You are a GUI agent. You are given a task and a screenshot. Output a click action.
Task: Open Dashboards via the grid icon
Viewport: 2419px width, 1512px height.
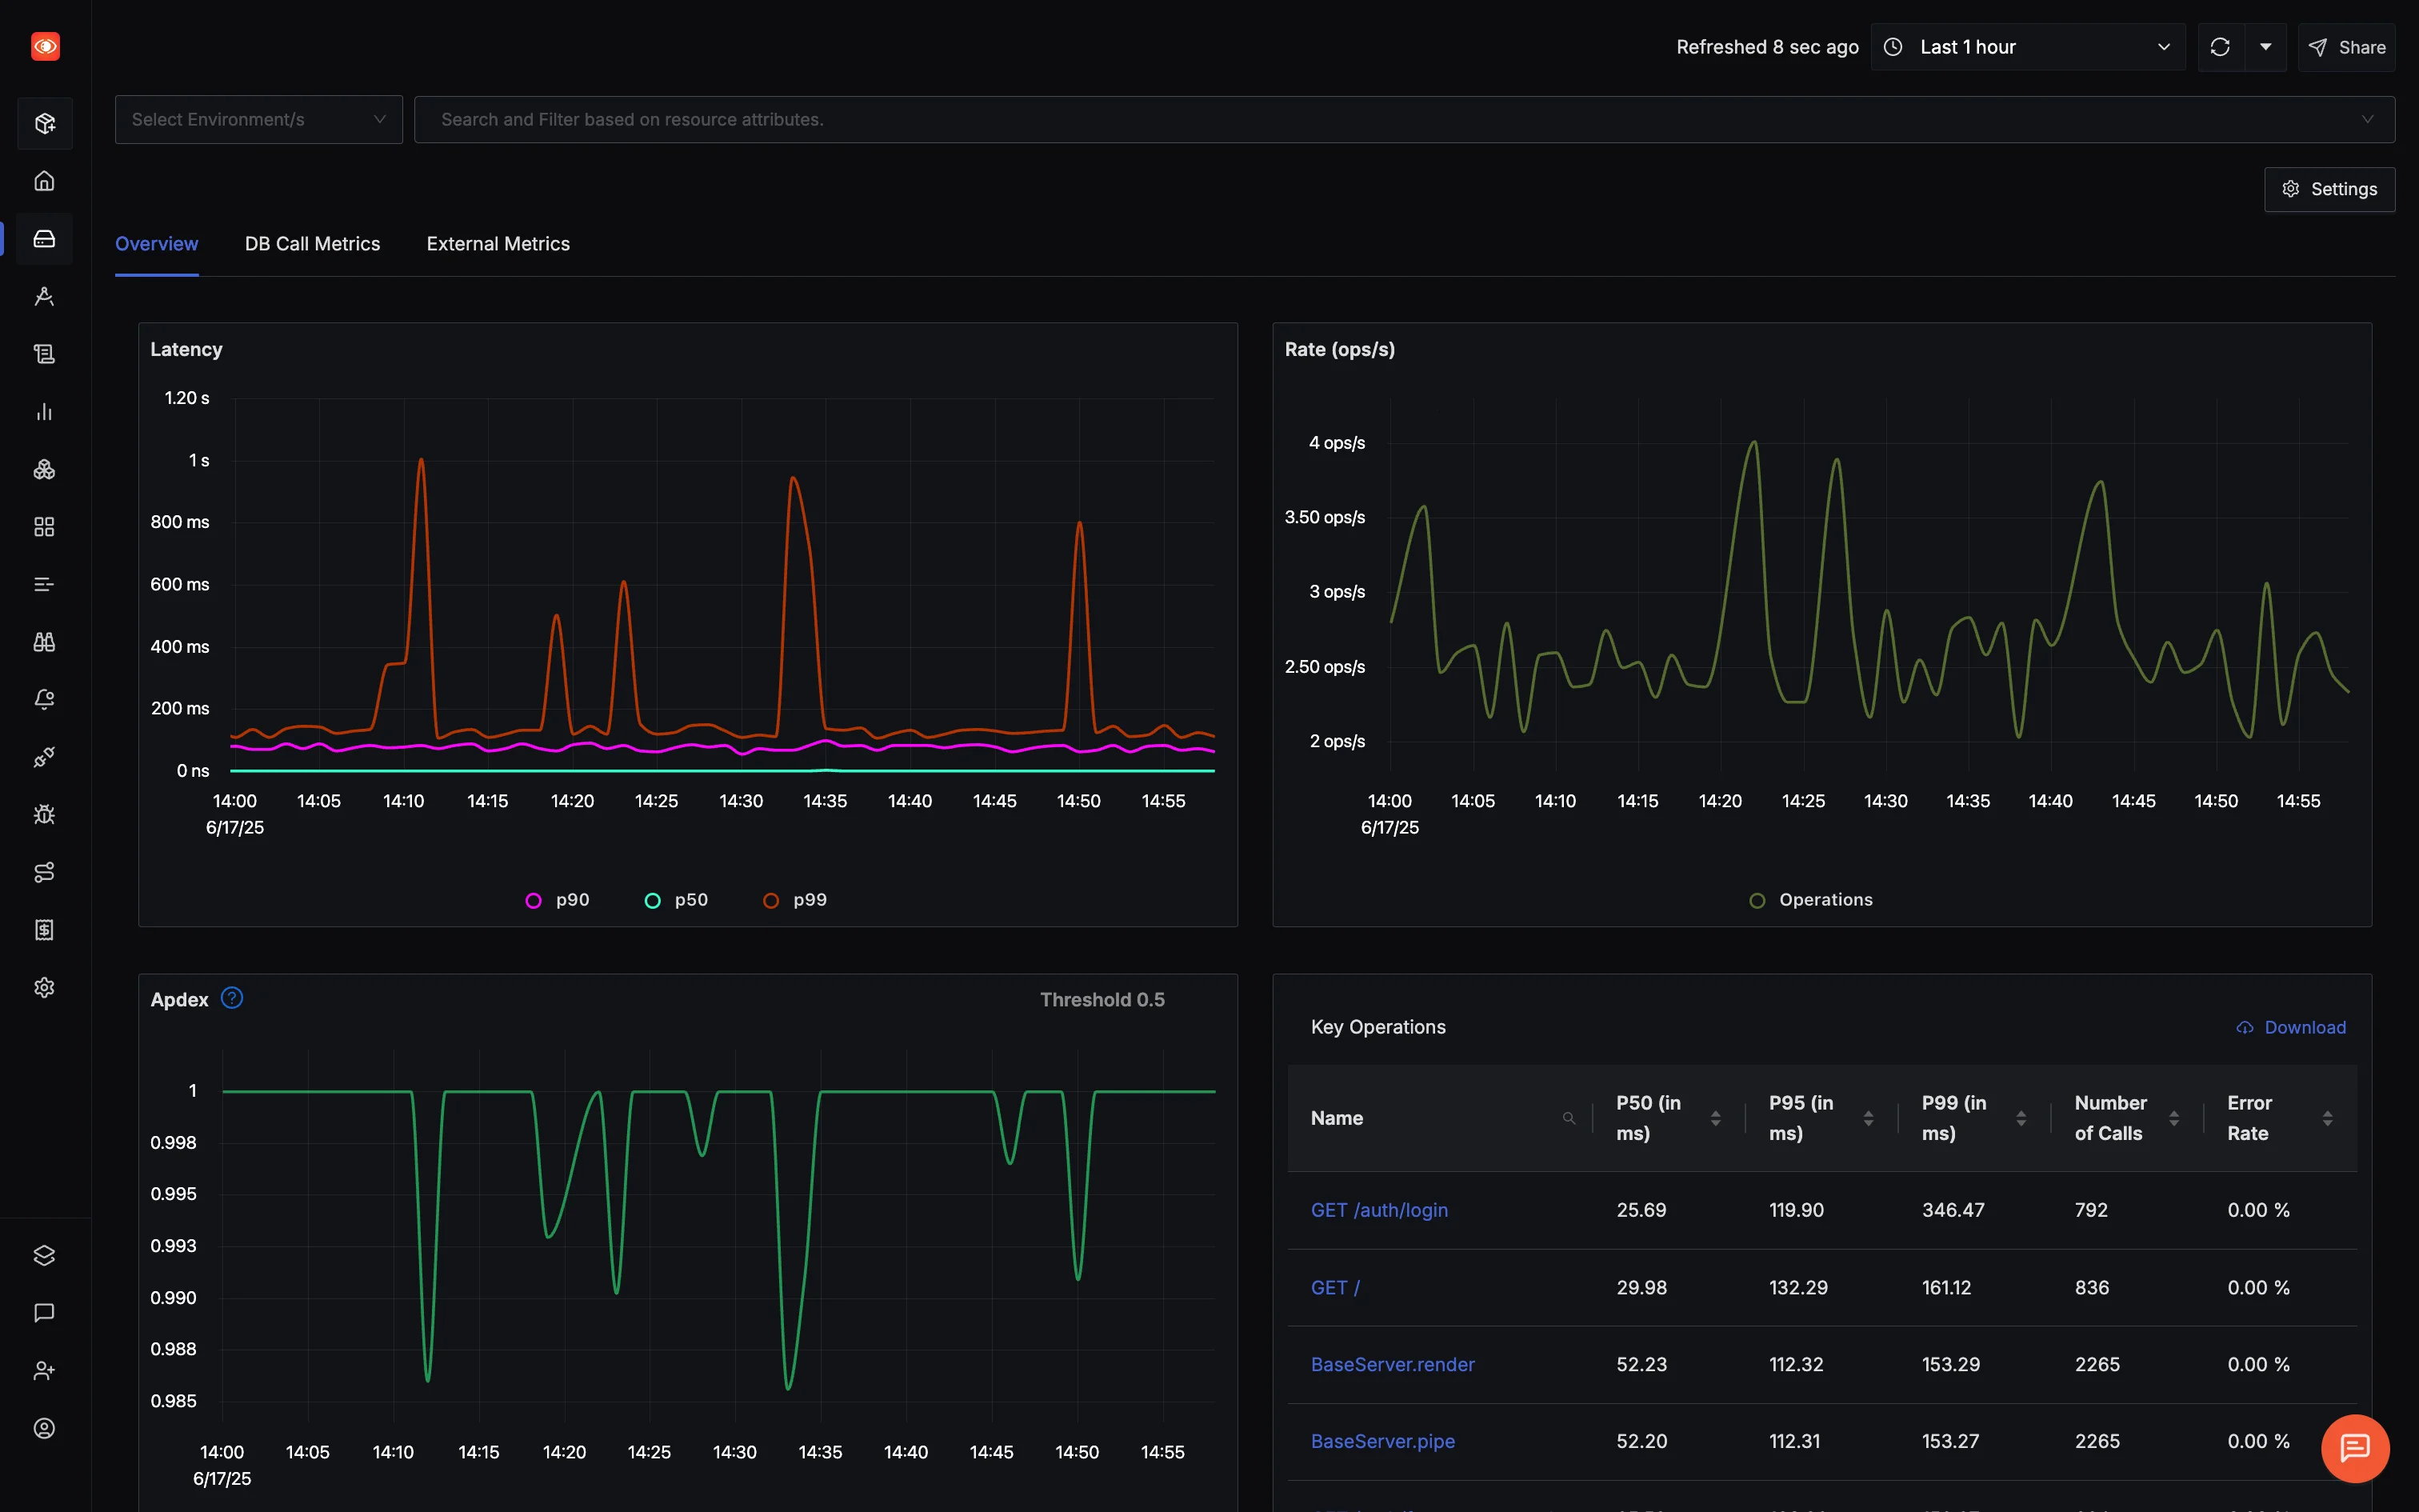coord(45,526)
